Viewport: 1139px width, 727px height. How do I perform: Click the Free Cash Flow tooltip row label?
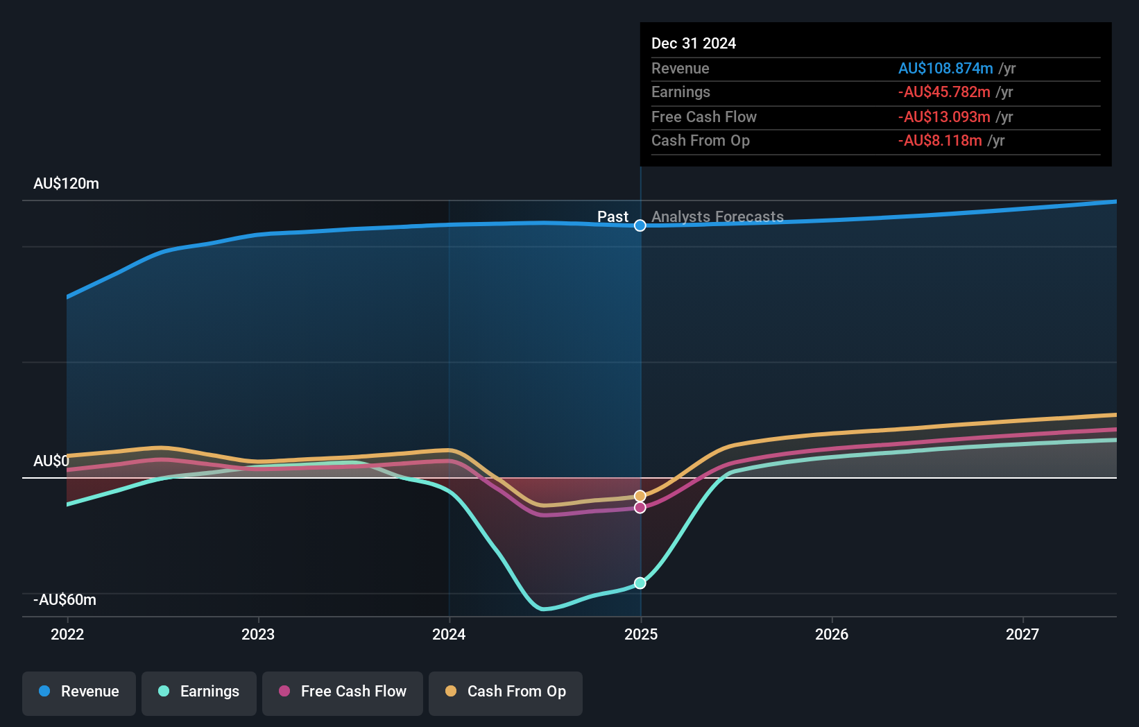[x=704, y=117]
